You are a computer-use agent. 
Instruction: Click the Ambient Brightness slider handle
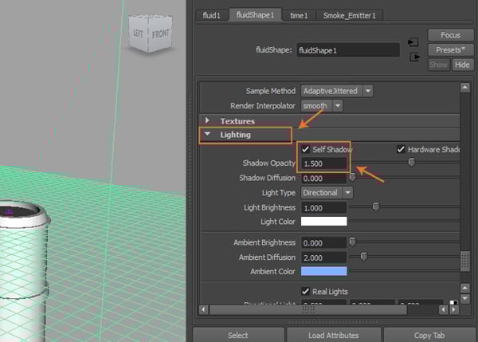tap(352, 242)
